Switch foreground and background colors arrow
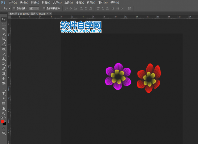Viewport: 198px width, 144px height. click(x=5, y=117)
